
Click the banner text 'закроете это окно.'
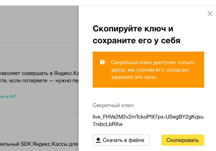(134, 77)
